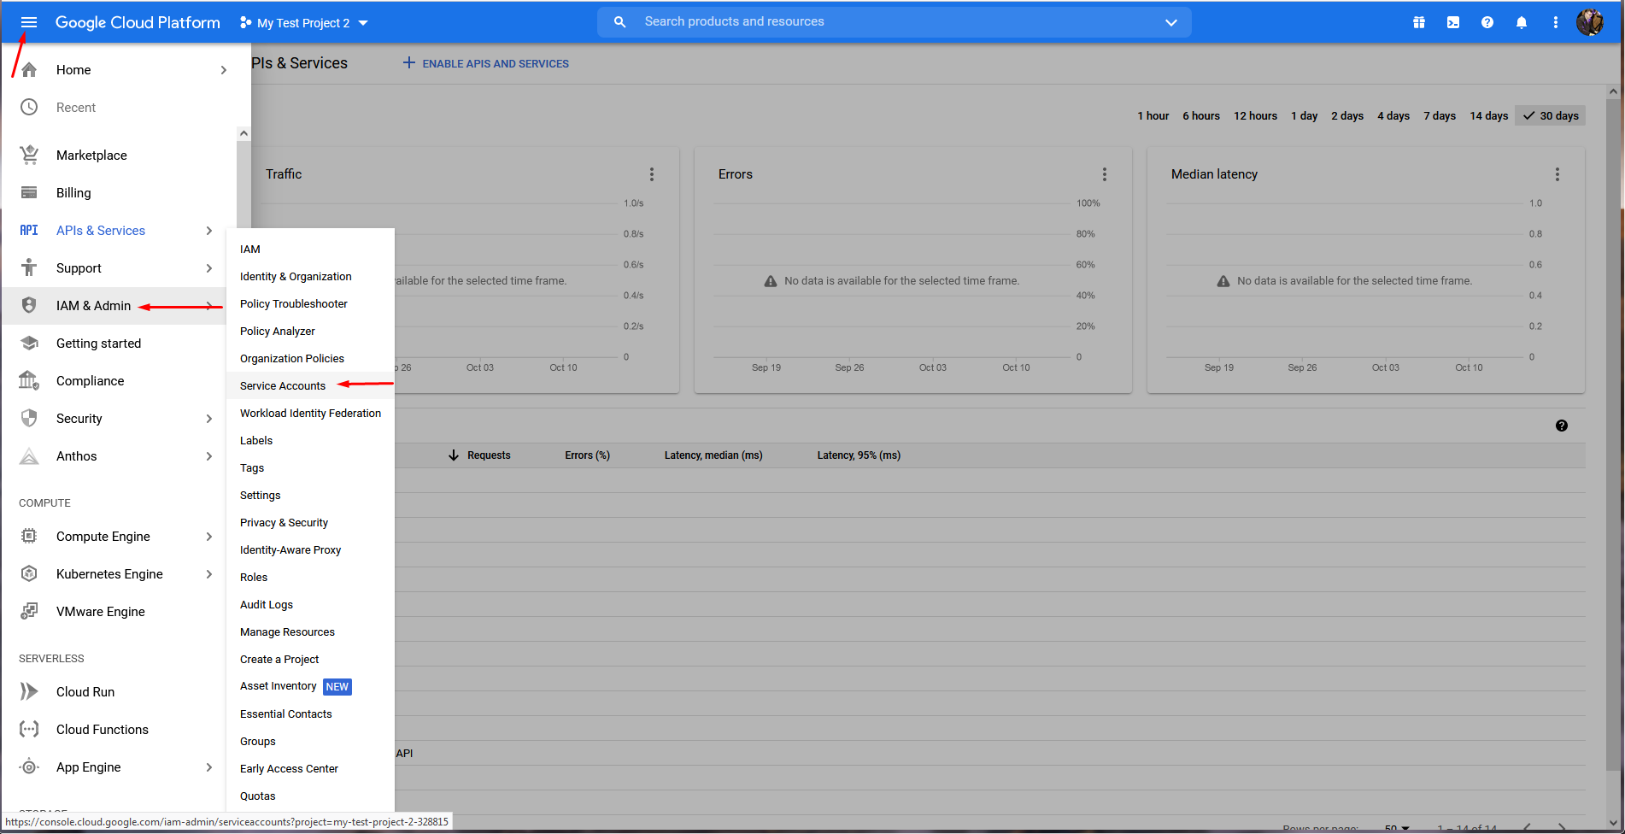The image size is (1625, 834).
Task: Expand the search bar dropdown arrow
Action: click(x=1170, y=22)
